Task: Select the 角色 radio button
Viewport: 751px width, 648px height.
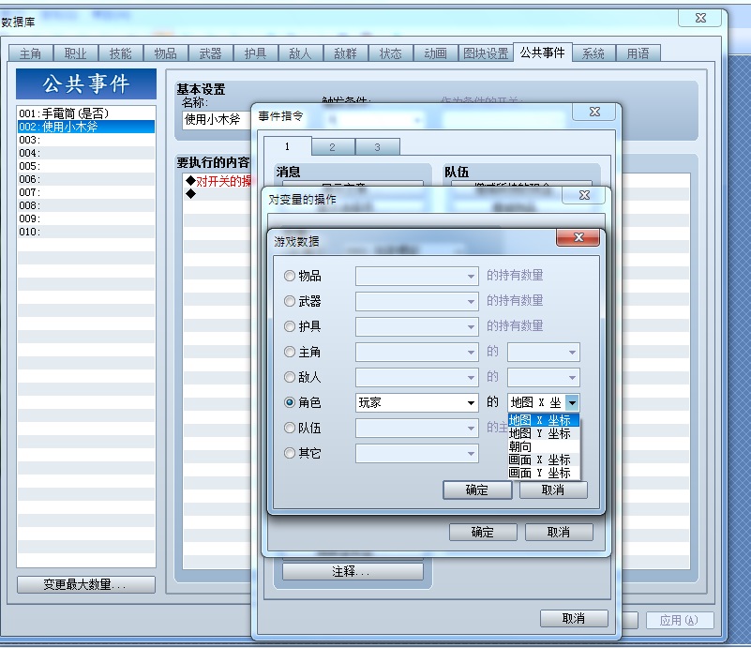Action: pyautogui.click(x=290, y=402)
